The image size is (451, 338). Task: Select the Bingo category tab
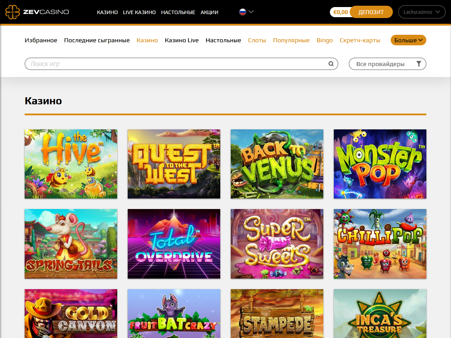(x=325, y=40)
